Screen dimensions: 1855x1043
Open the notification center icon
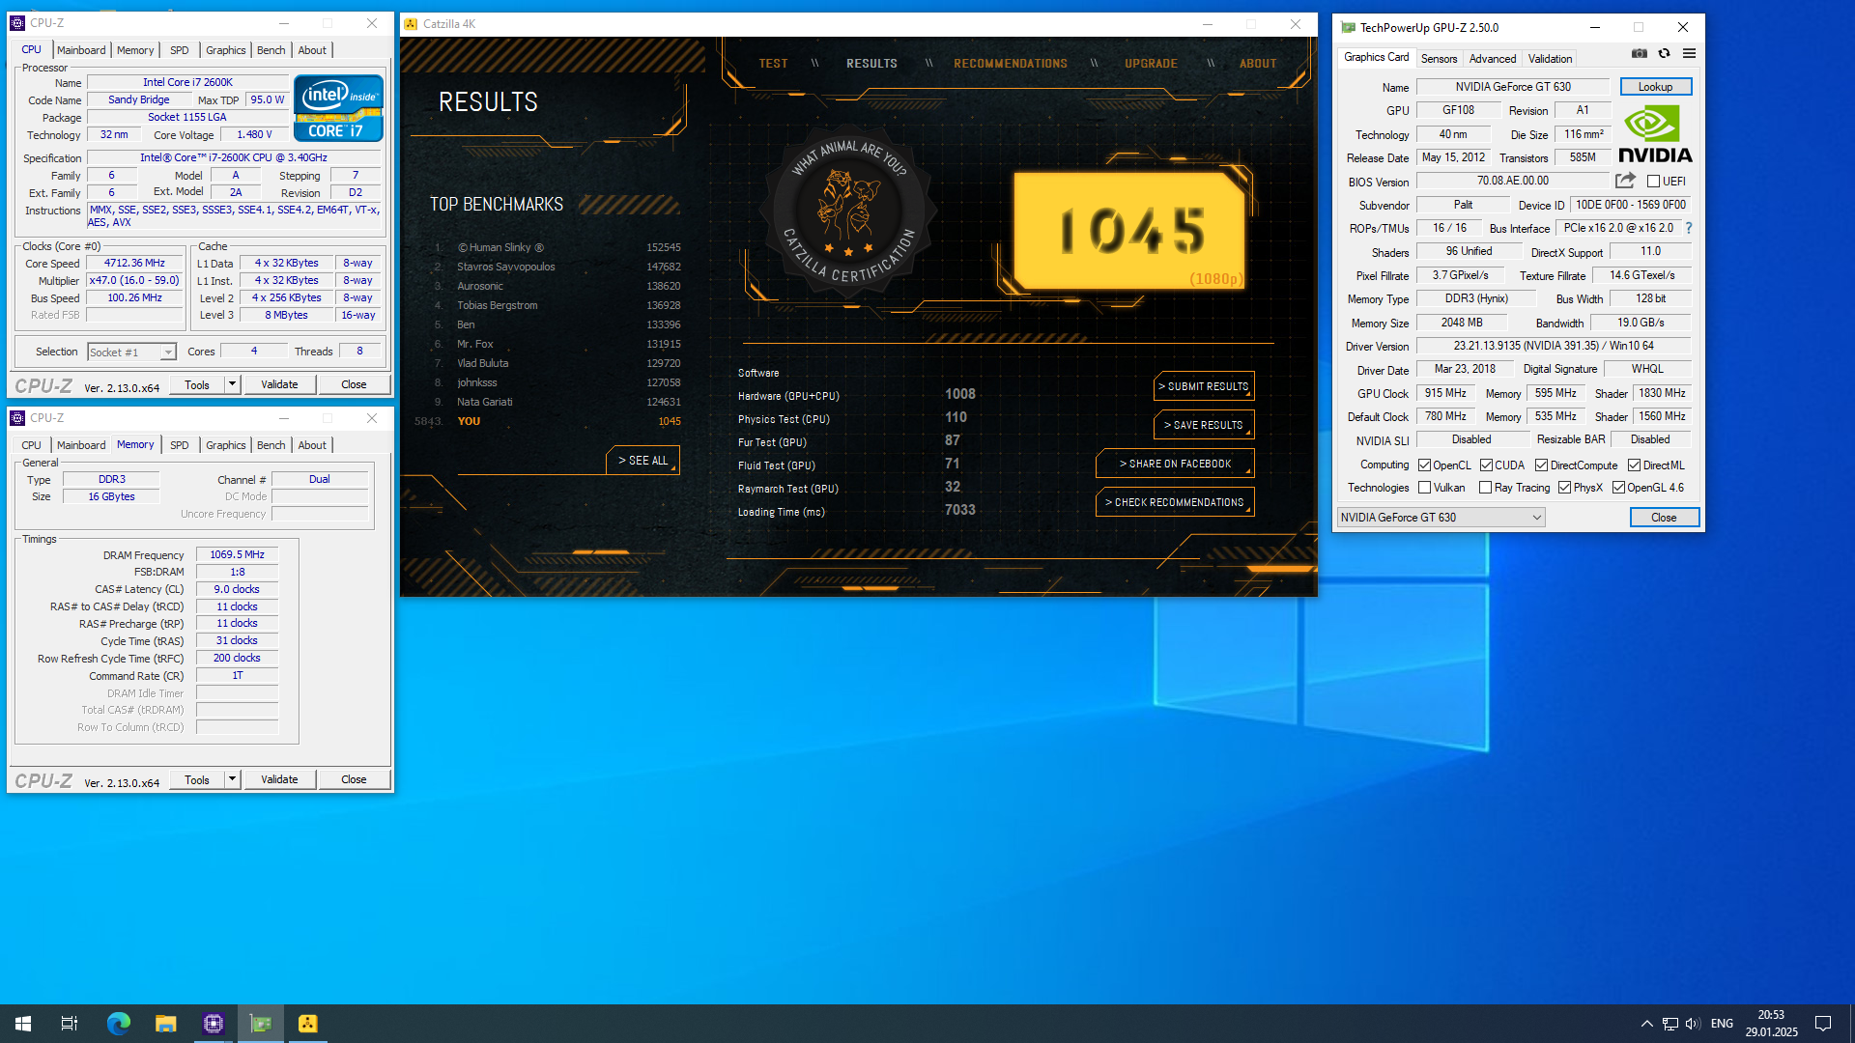pyautogui.click(x=1823, y=1024)
